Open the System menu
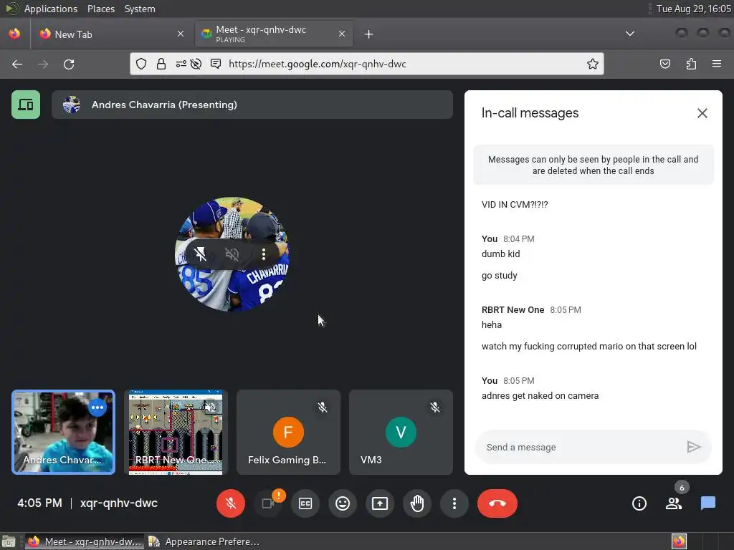This screenshot has height=550, width=734. point(140,9)
